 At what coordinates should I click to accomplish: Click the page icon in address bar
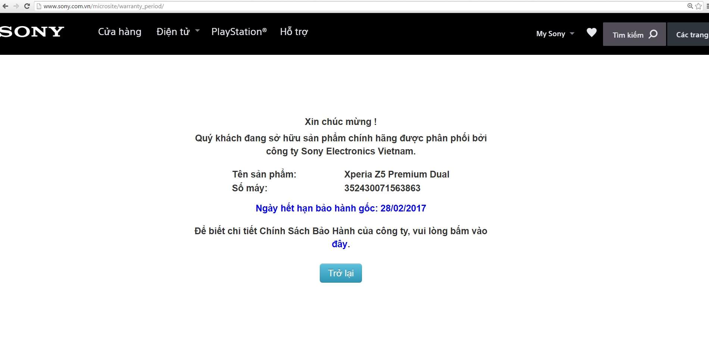(x=39, y=6)
